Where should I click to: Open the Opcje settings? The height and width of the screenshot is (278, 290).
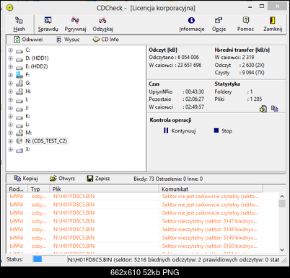pyautogui.click(x=219, y=24)
